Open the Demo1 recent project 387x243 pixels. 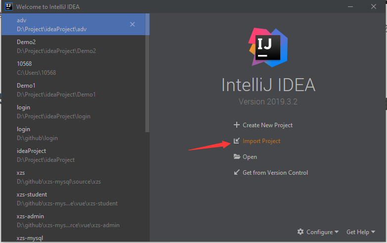74,90
